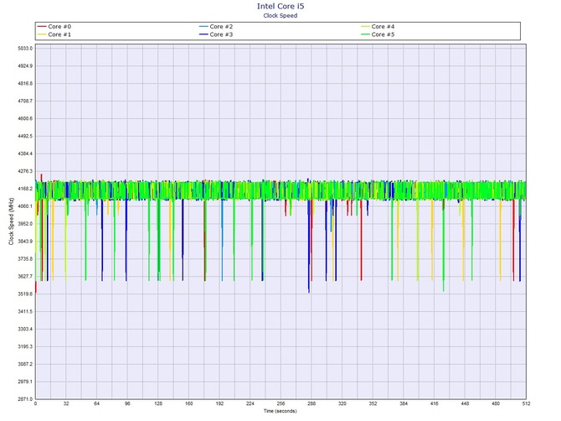Click the 256 x-axis tick label

coord(280,403)
